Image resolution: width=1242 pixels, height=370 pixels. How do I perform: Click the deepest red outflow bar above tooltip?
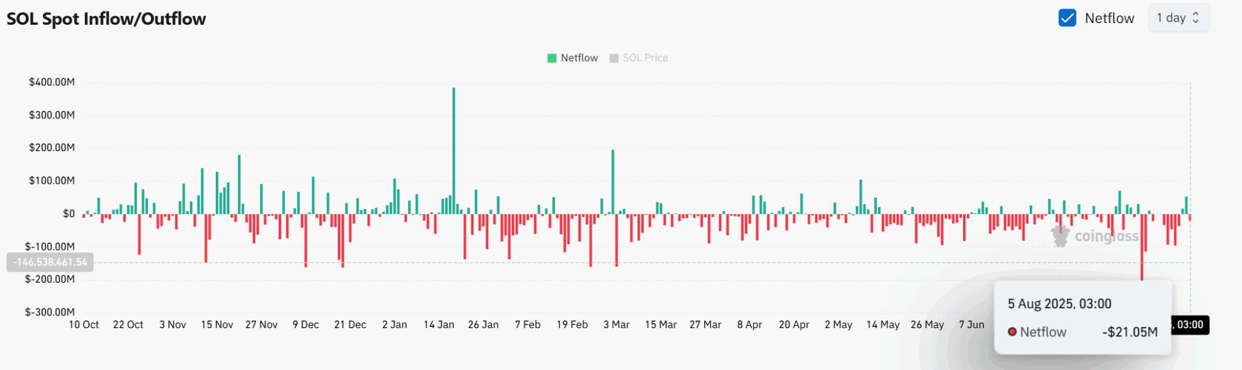click(x=1142, y=247)
